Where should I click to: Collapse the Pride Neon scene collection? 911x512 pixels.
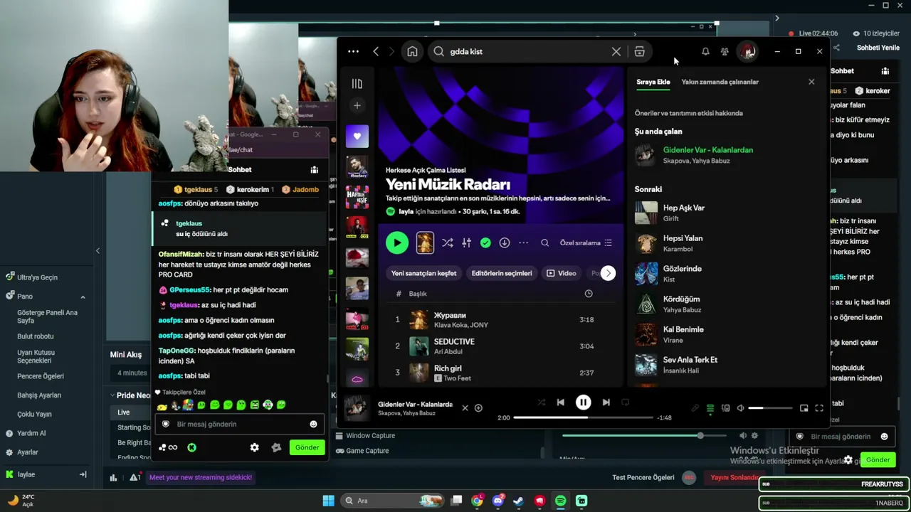[112, 395]
